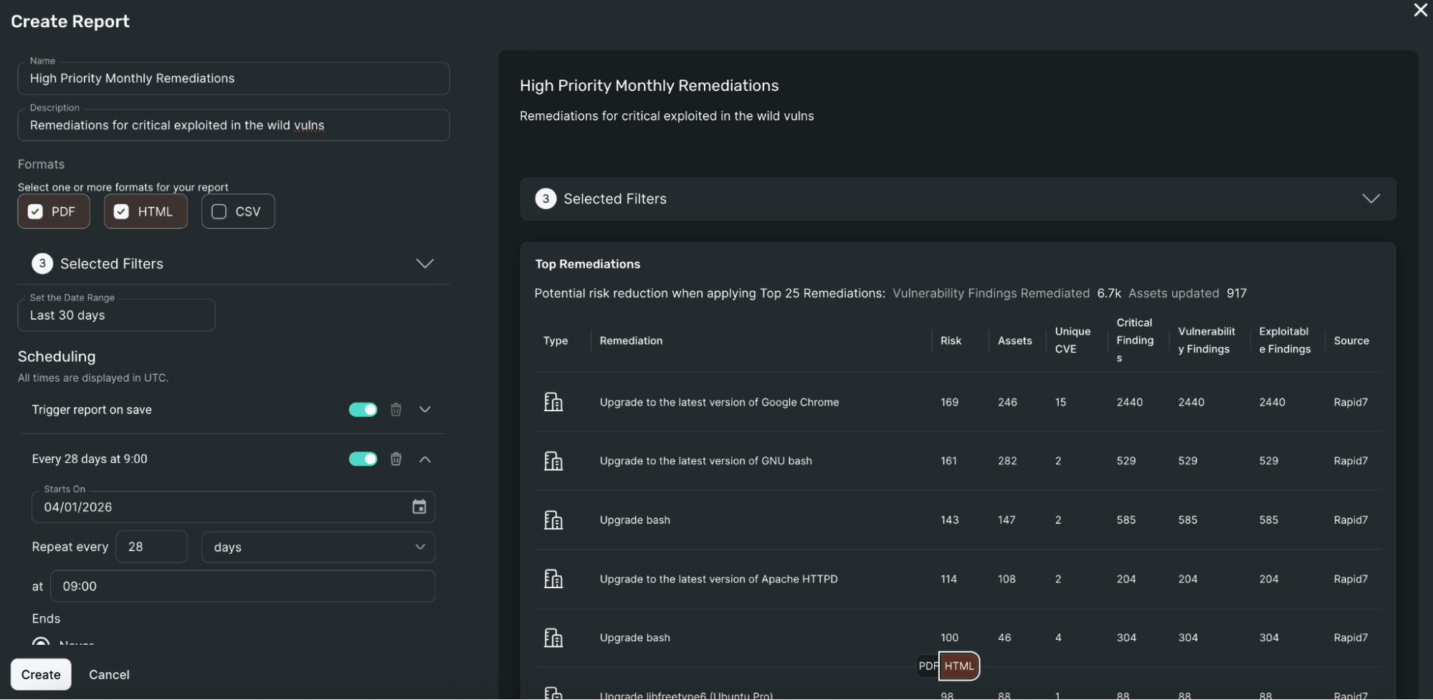Switch the preview to the PDF tab
This screenshot has height=700, width=1433.
[927, 666]
